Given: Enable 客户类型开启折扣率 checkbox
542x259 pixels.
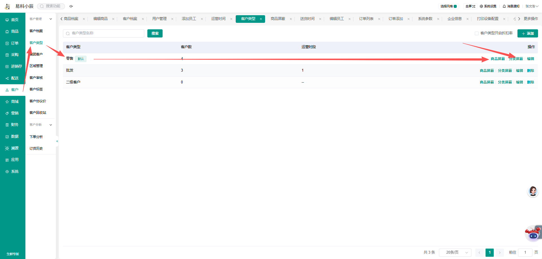Looking at the screenshot, I should (477, 33).
